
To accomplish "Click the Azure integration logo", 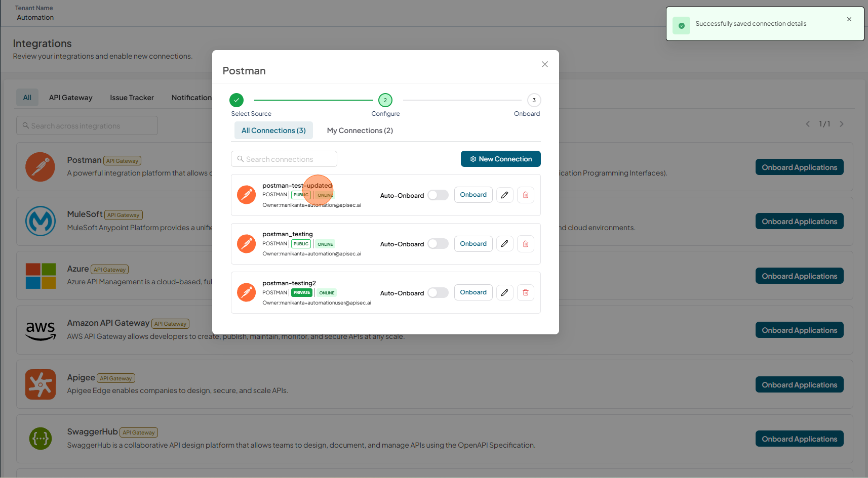I will 41,276.
